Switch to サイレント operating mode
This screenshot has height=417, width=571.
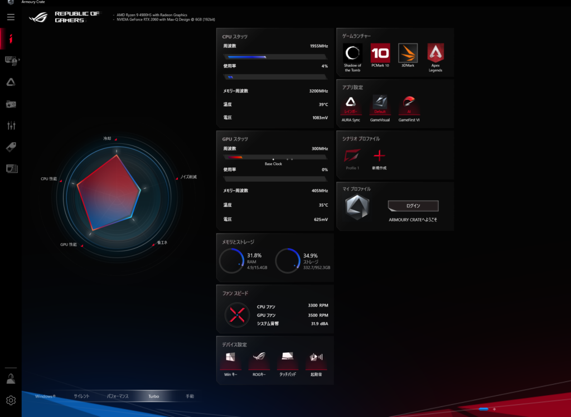tap(81, 396)
